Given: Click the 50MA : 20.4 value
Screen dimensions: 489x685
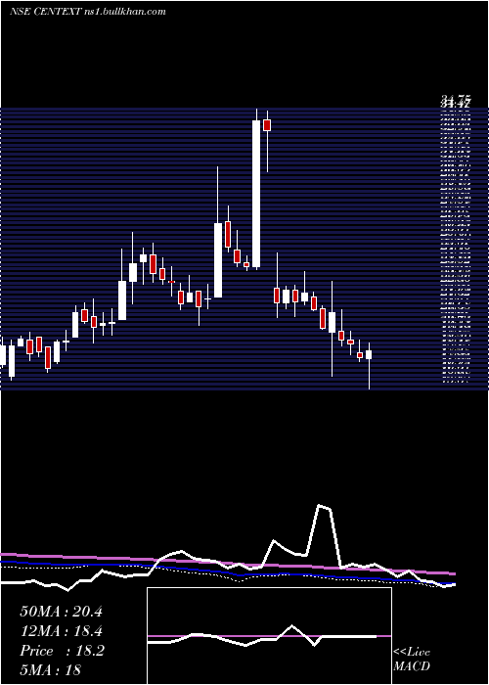Looking at the screenshot, I should [61, 612].
